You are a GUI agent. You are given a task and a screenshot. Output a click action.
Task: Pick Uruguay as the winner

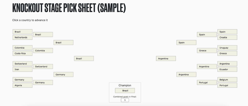coord(227,48)
